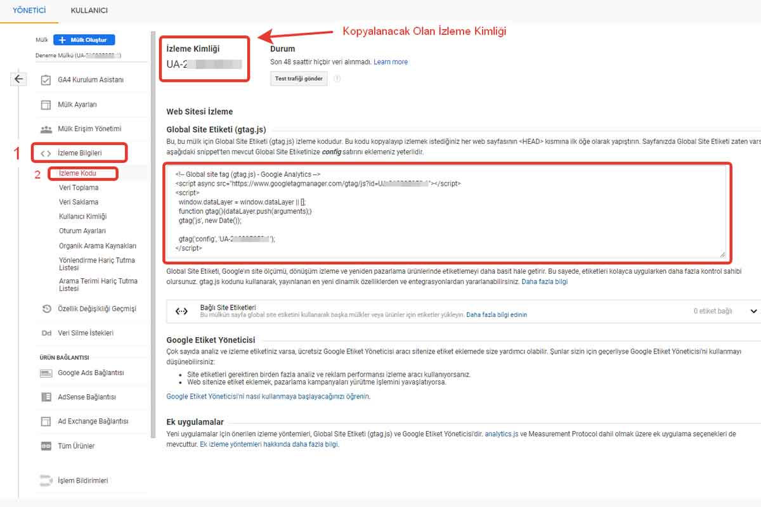Select Arama Terimi Hariç Tutma Listesi item
This screenshot has height=507, width=761.
pos(98,285)
